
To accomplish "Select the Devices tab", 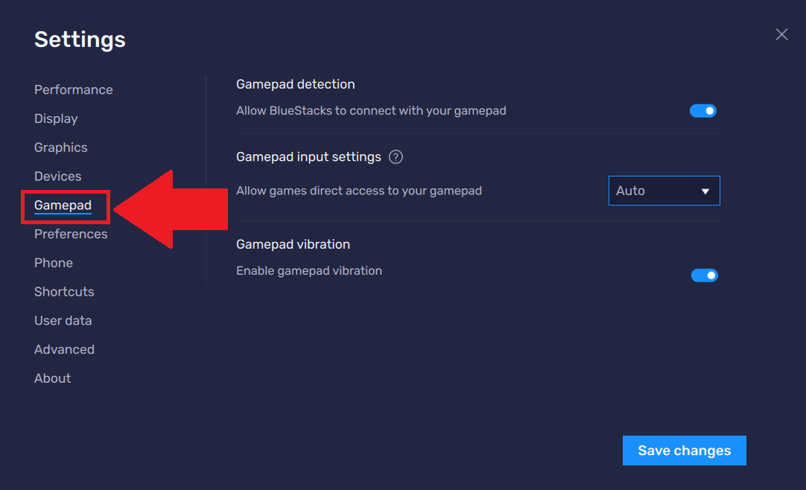I will click(58, 176).
